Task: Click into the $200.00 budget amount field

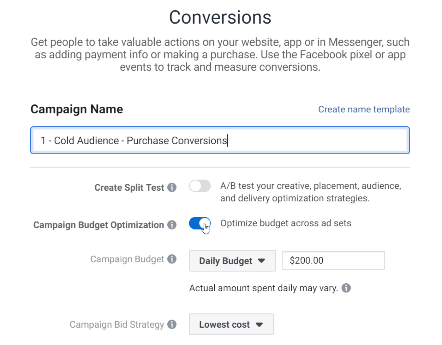Action: [x=333, y=260]
